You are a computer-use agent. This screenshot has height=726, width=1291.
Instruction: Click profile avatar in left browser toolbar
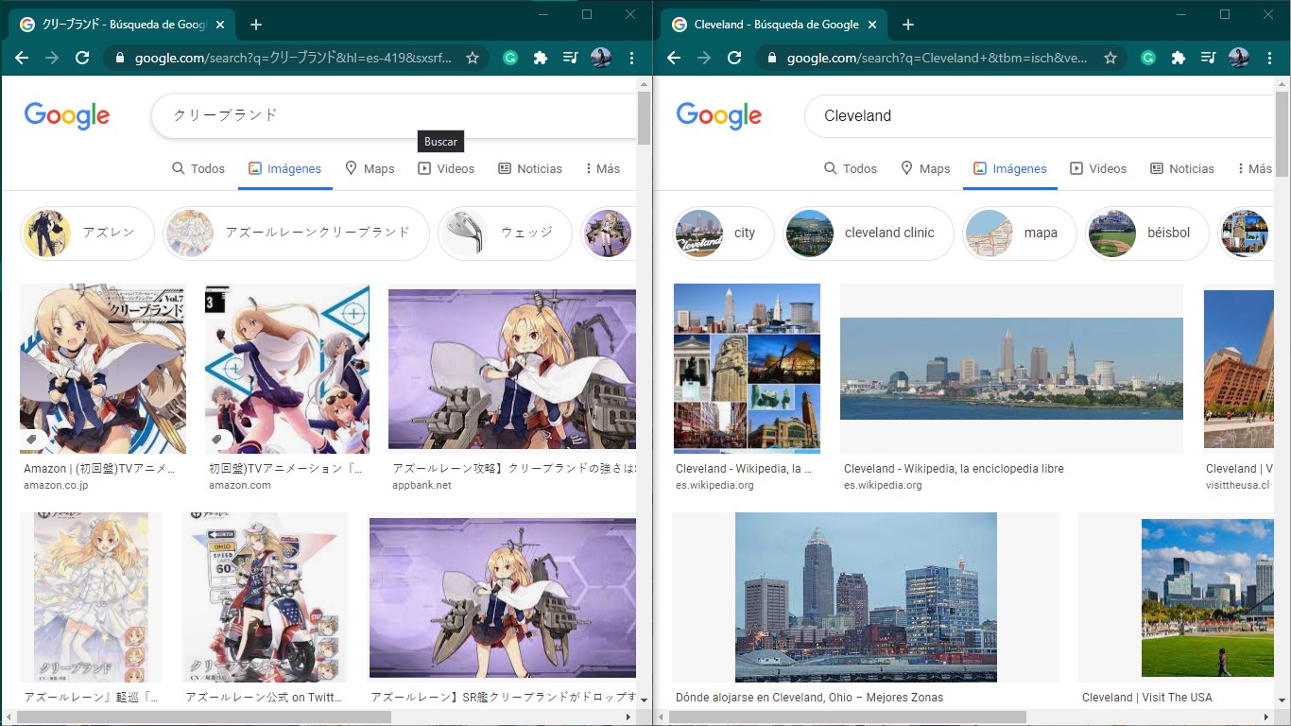click(601, 58)
